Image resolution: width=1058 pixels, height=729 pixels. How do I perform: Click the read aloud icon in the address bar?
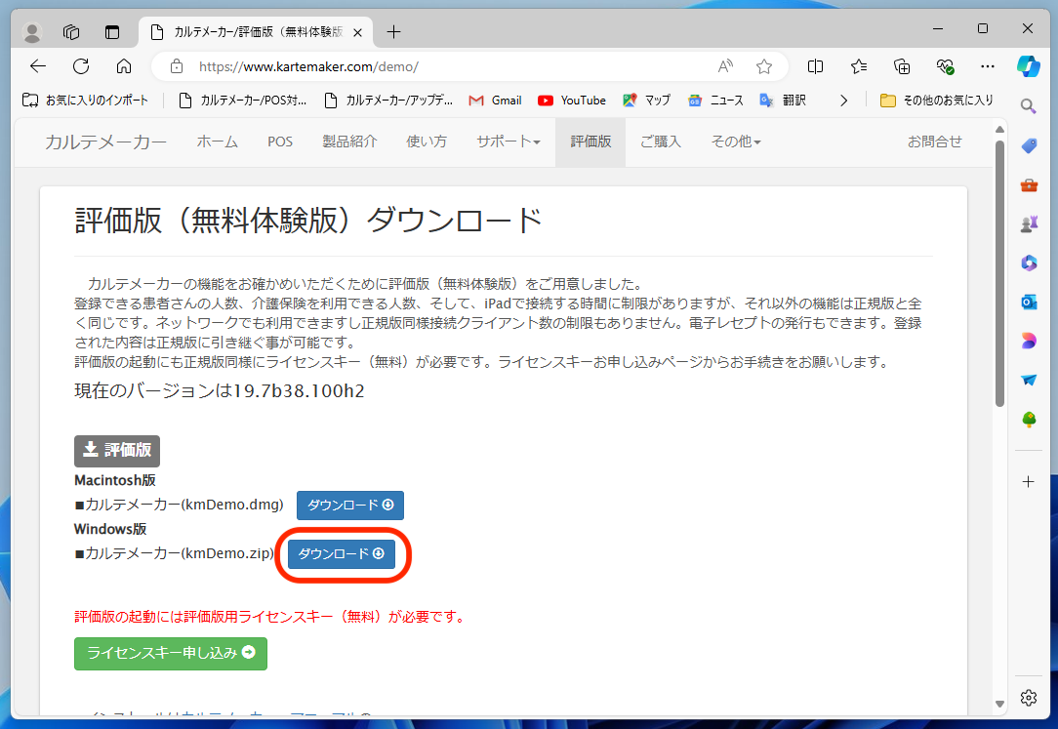pyautogui.click(x=725, y=66)
